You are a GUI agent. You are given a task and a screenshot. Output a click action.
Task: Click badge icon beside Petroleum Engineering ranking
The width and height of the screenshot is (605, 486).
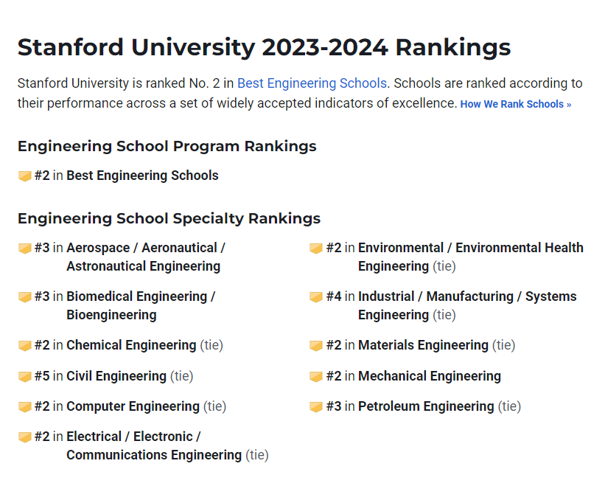tap(316, 407)
